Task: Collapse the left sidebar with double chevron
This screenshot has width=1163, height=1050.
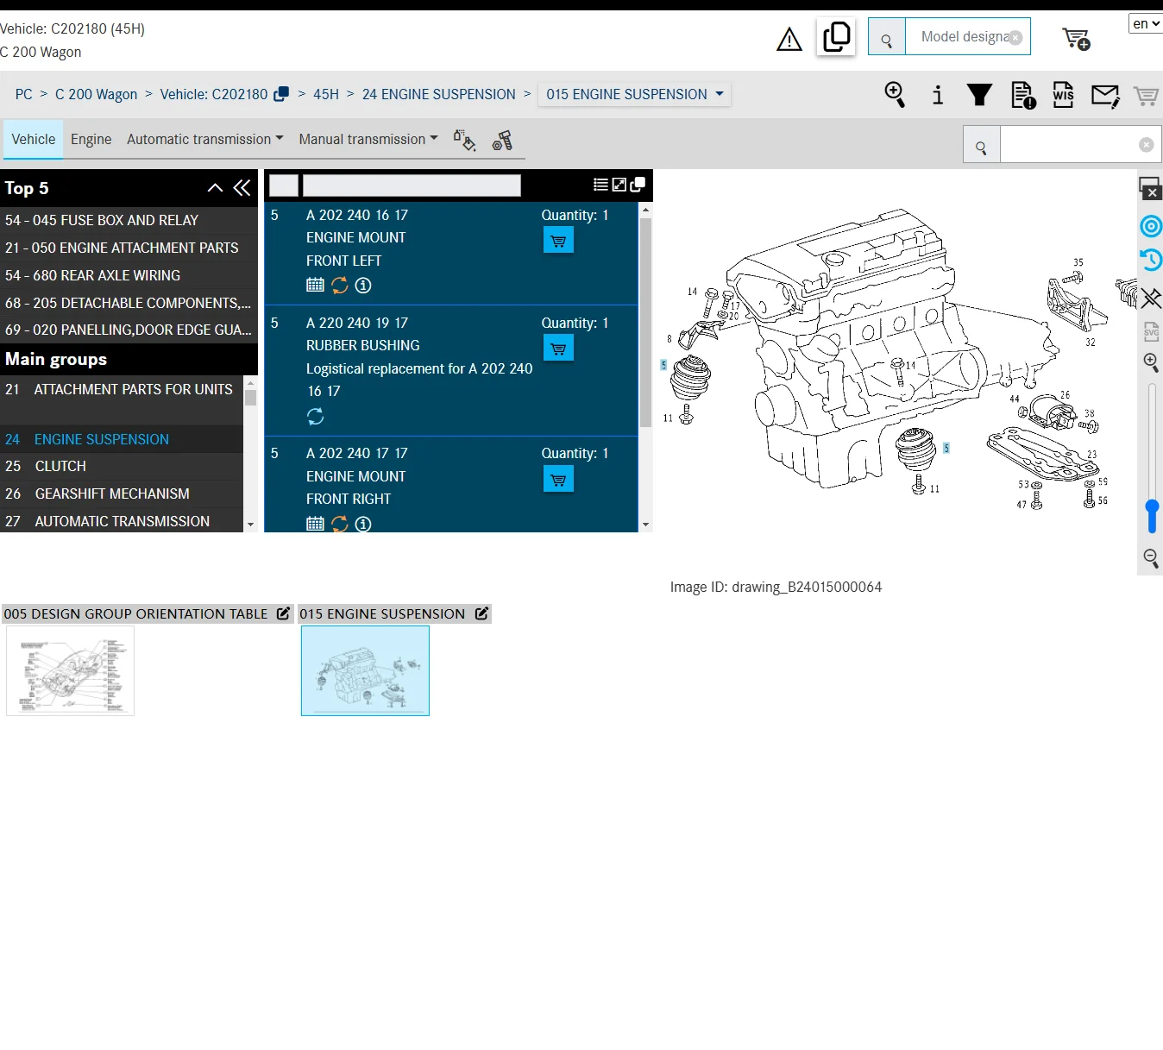Action: click(x=242, y=188)
